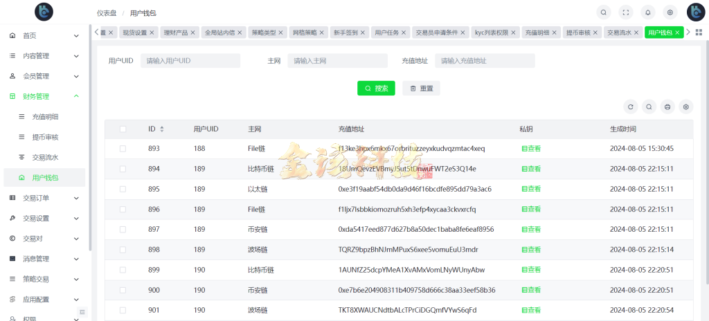
Task: Toggle fullscreen mode icon in header
Action: (x=626, y=12)
